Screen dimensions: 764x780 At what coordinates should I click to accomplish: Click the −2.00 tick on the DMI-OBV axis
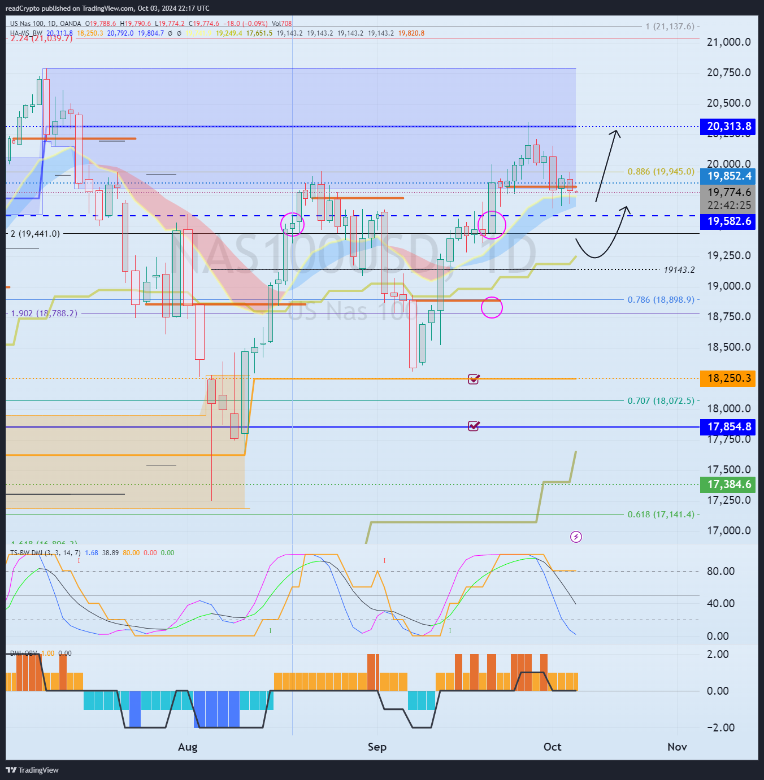click(x=720, y=727)
